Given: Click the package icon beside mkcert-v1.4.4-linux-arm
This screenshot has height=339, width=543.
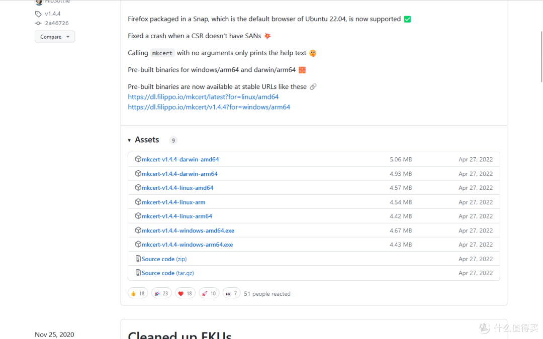Looking at the screenshot, I should point(138,202).
